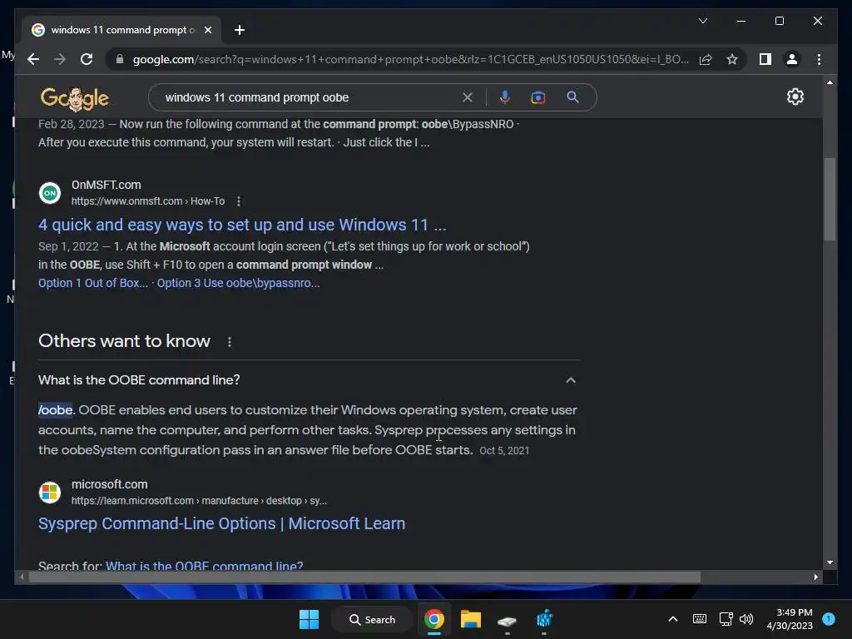Open Google quick settings gear
The height and width of the screenshot is (639, 852).
click(x=795, y=97)
